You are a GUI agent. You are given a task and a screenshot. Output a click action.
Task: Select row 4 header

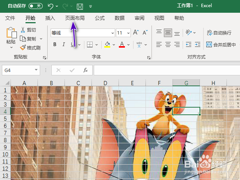point(5,111)
